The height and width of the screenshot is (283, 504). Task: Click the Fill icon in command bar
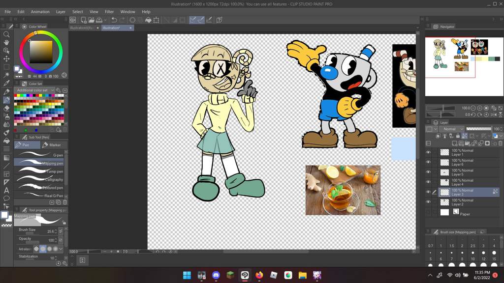tap(148, 20)
